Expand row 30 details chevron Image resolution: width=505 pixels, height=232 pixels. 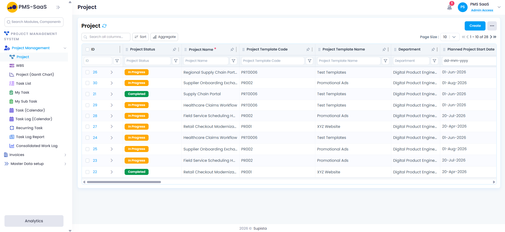(x=112, y=83)
